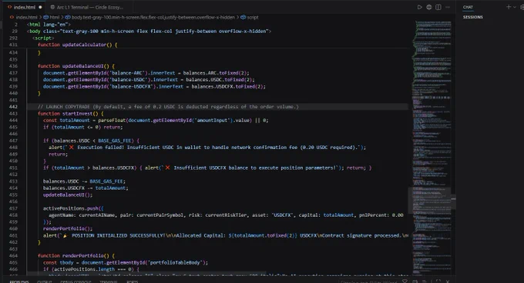Open the OUTPUT panel tab
The image size is (524, 283).
coord(45,281)
